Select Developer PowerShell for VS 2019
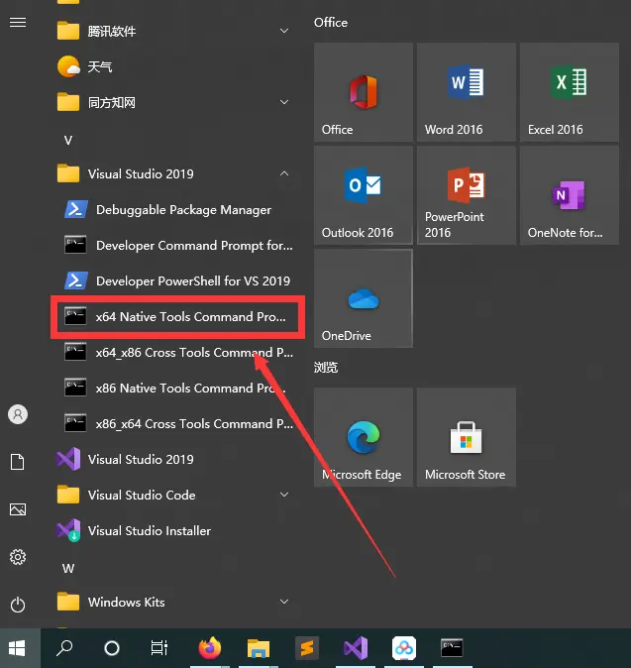The image size is (631, 668). coord(178,281)
